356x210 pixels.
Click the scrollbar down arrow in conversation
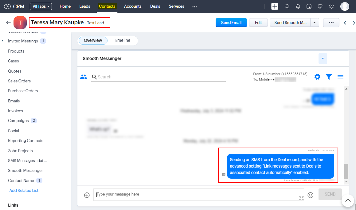[x=346, y=182]
